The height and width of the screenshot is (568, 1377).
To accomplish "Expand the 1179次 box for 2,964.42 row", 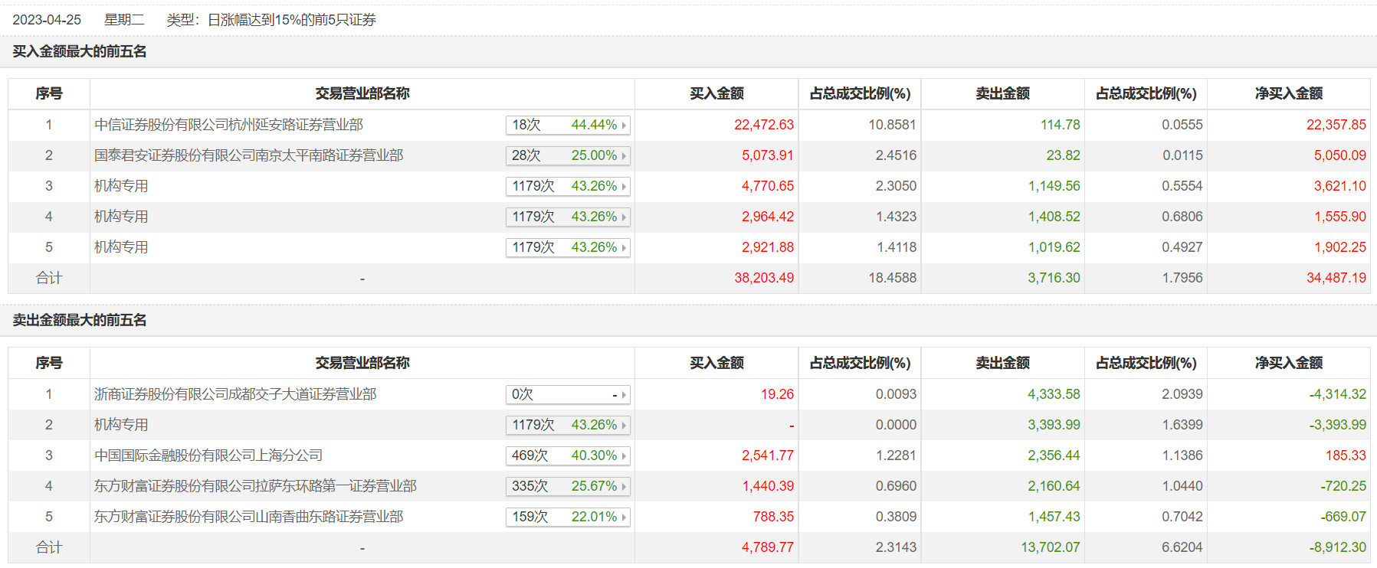I will (567, 217).
